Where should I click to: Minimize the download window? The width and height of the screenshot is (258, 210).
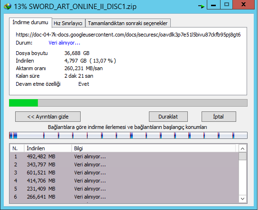click(213, 5)
